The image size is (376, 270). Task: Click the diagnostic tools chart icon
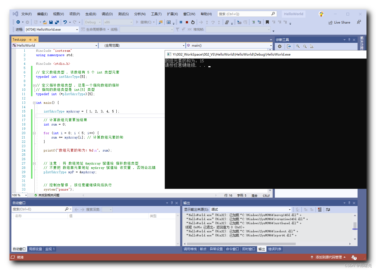point(312,46)
